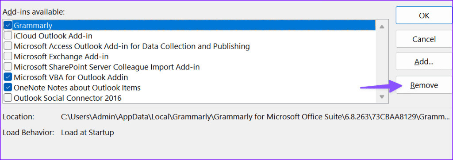This screenshot has width=453, height=160.
Task: Check the Outlook Social Connector 2016 box
Action: [x=8, y=98]
